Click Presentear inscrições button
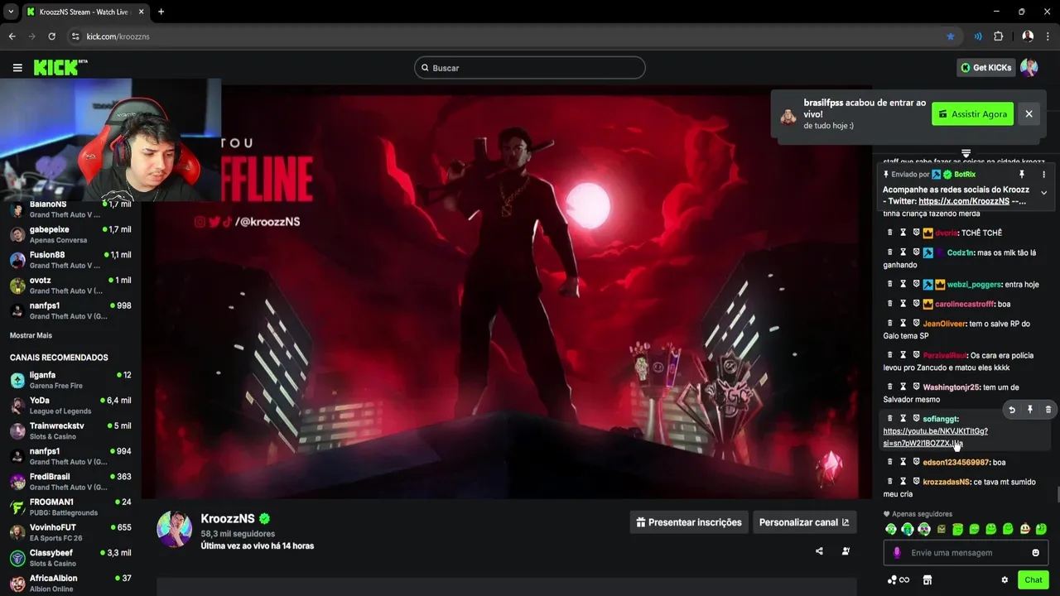 pyautogui.click(x=688, y=522)
